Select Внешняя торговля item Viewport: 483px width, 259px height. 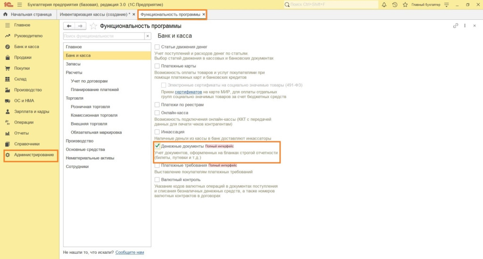tap(107, 124)
